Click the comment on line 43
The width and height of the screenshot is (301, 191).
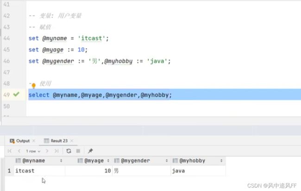40,27
